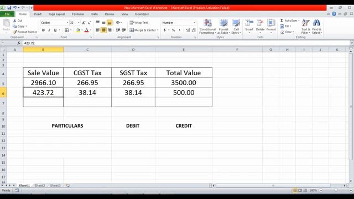Open Find & Select binoculars menu
Screen dimensions: 354x199
(x=317, y=27)
